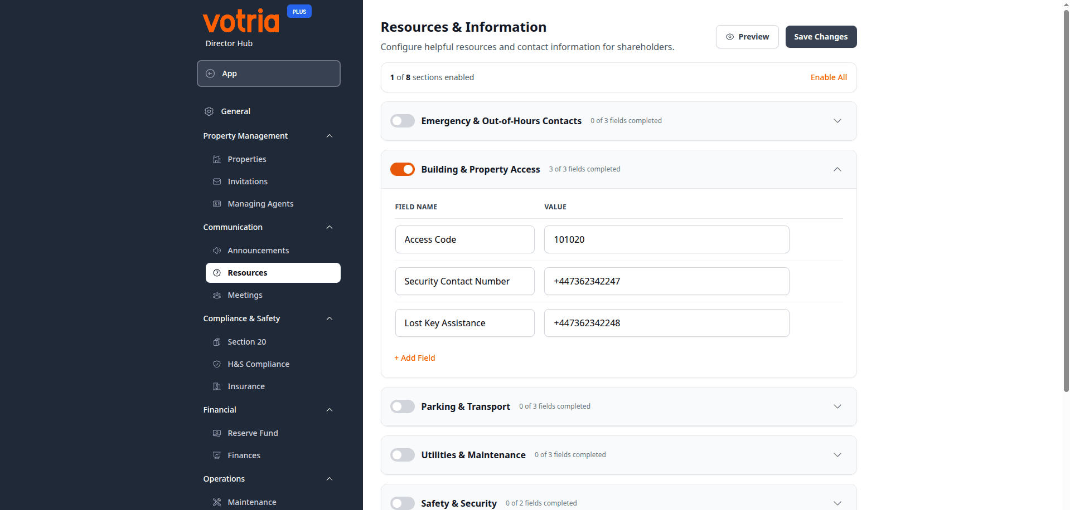Click the Security Contact Number value field
This screenshot has width=1070, height=510.
666,281
